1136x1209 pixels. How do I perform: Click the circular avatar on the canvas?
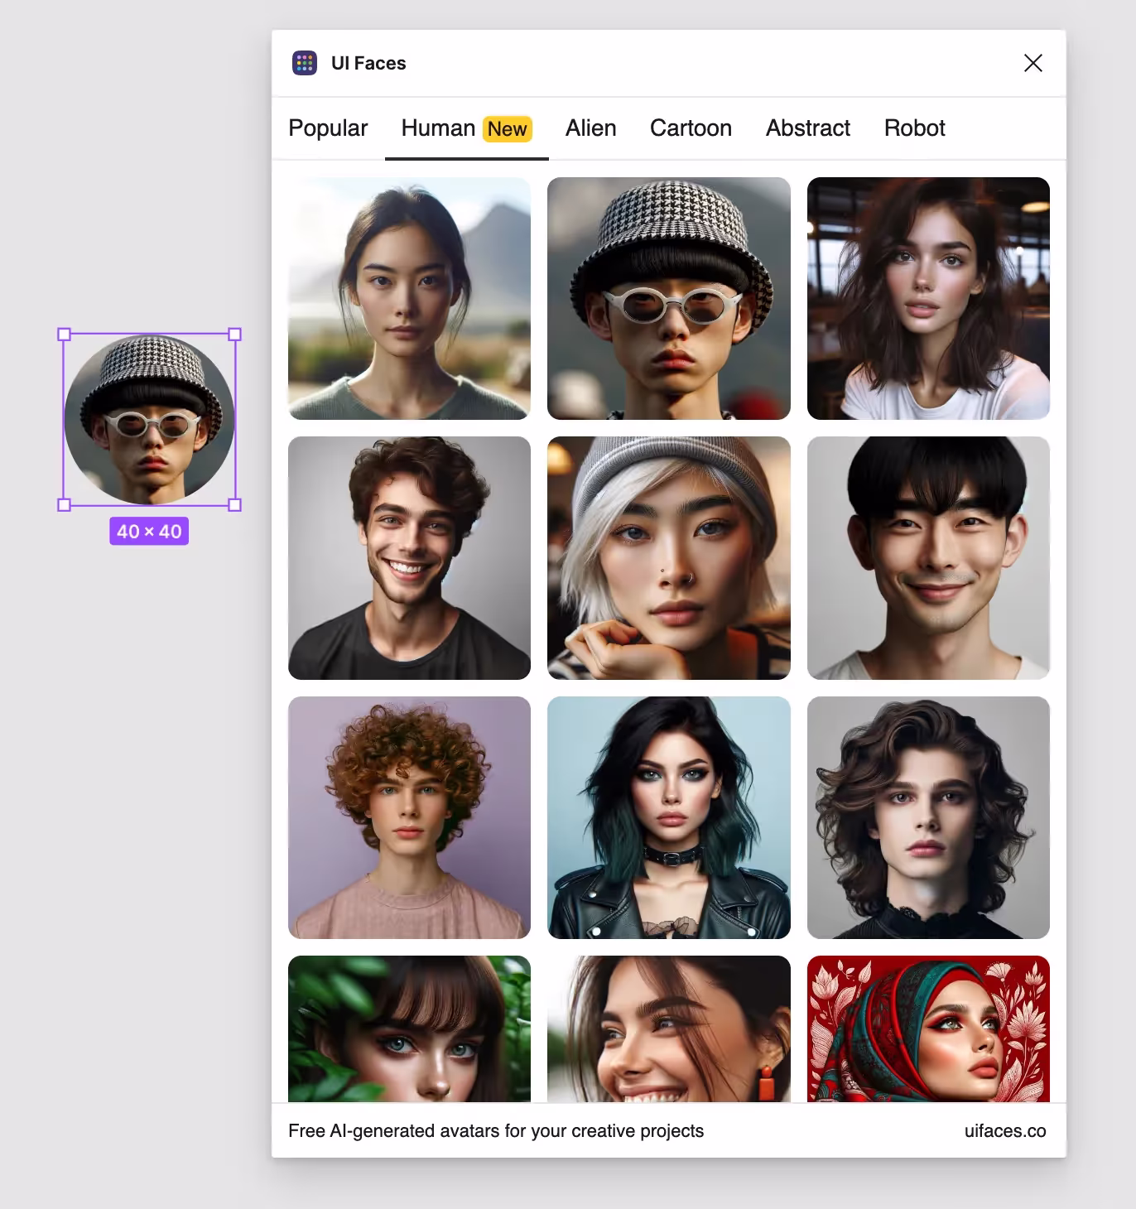(150, 420)
